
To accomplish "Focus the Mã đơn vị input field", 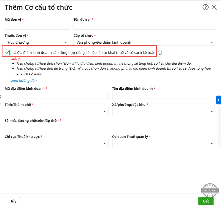I will (37, 26).
